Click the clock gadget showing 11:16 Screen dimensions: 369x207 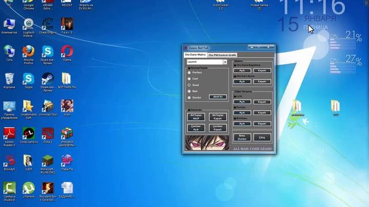pyautogui.click(x=313, y=7)
